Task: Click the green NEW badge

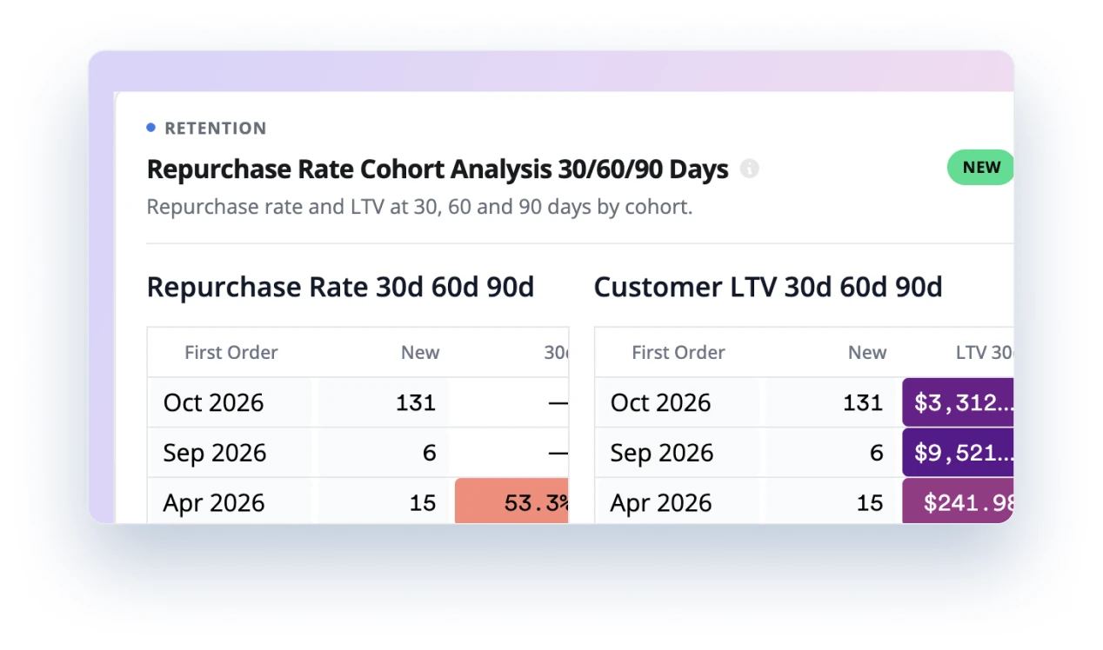Action: [980, 167]
